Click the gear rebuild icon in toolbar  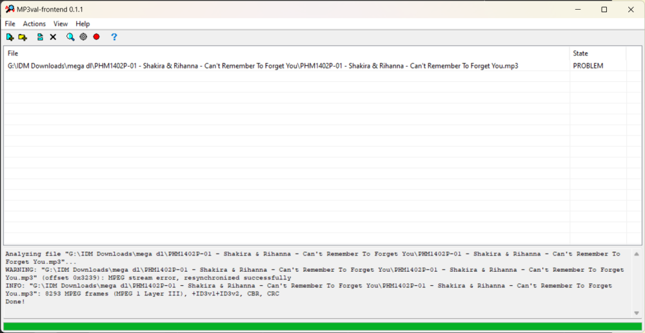pyautogui.click(x=83, y=37)
